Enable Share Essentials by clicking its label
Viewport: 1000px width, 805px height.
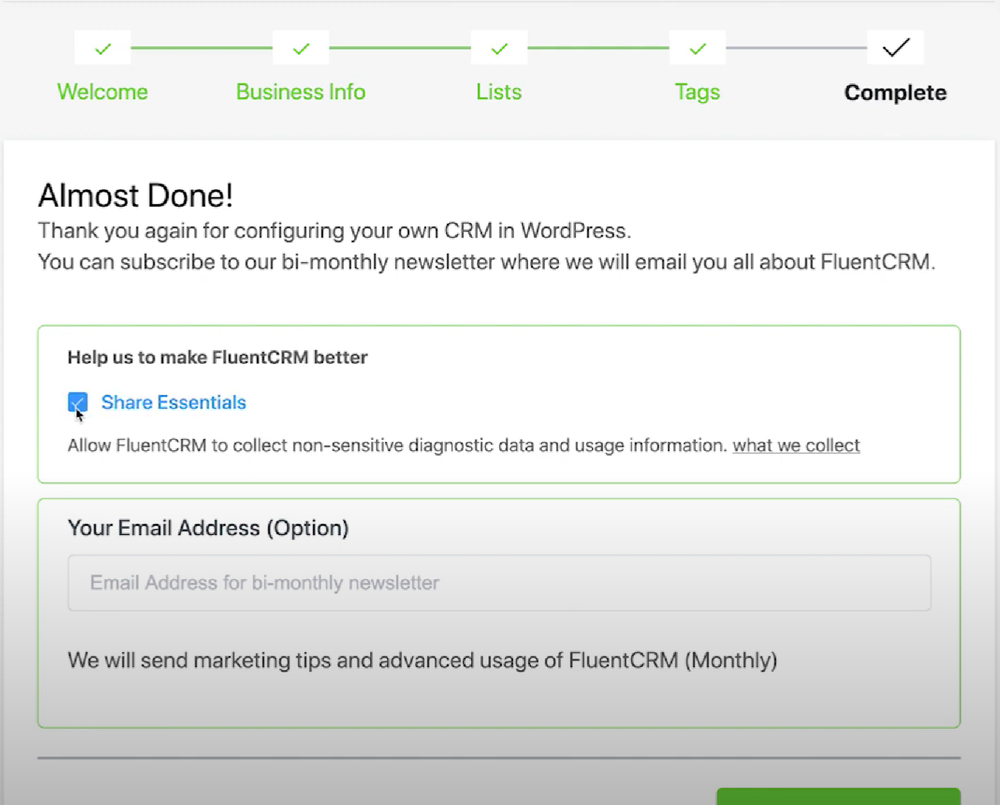coord(173,402)
